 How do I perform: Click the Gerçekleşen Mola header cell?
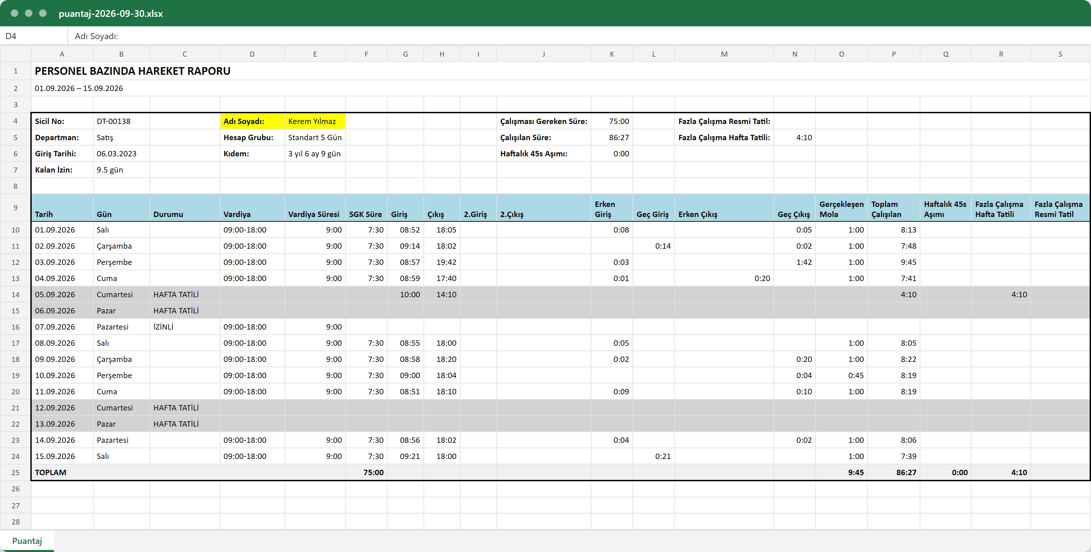pos(841,208)
